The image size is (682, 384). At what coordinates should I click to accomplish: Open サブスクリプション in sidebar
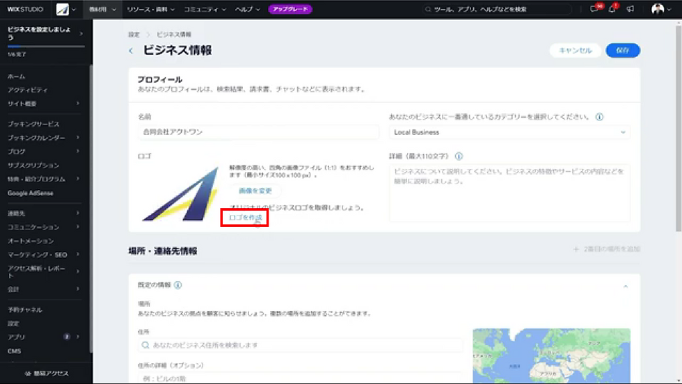[33, 166]
